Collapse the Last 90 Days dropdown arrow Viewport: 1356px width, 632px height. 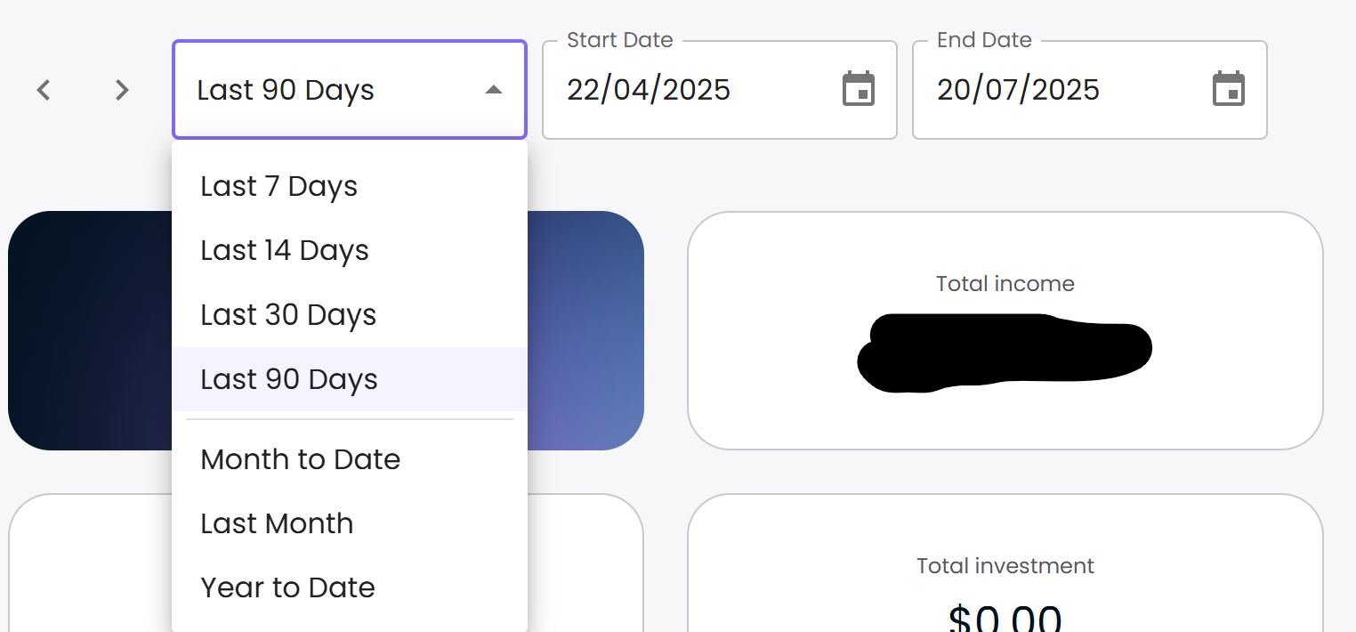click(x=494, y=90)
